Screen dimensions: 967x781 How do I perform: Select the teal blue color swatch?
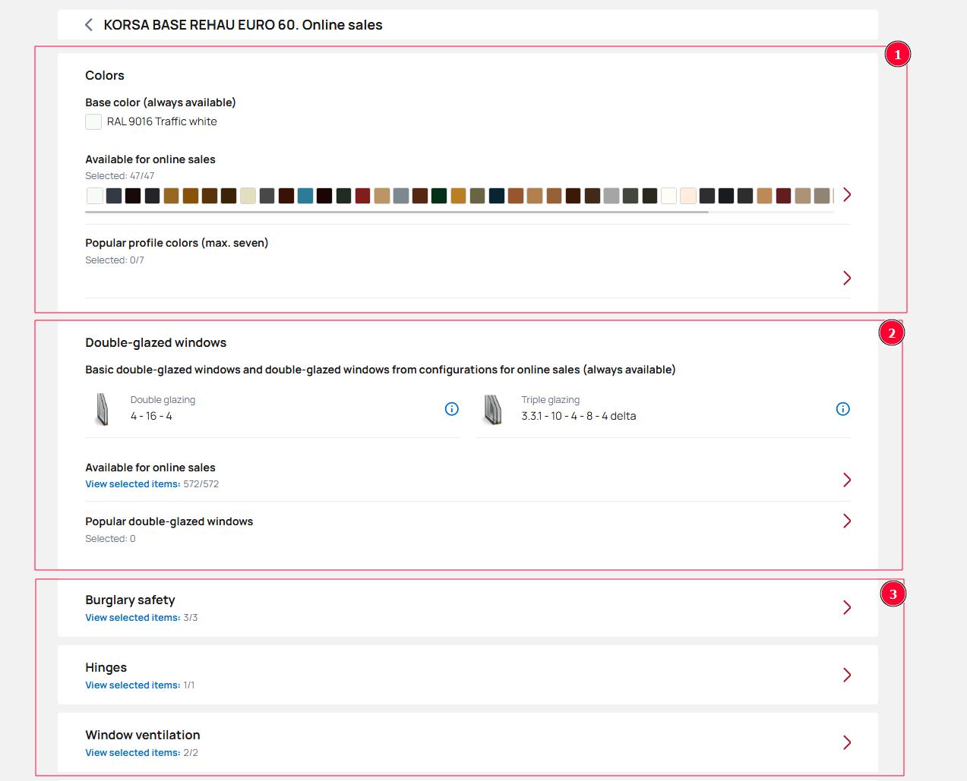coord(305,196)
